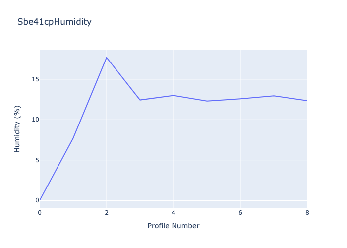Click the Humidity (%) y-axis title
Viewport: 347px width, 248px height.
17,128
